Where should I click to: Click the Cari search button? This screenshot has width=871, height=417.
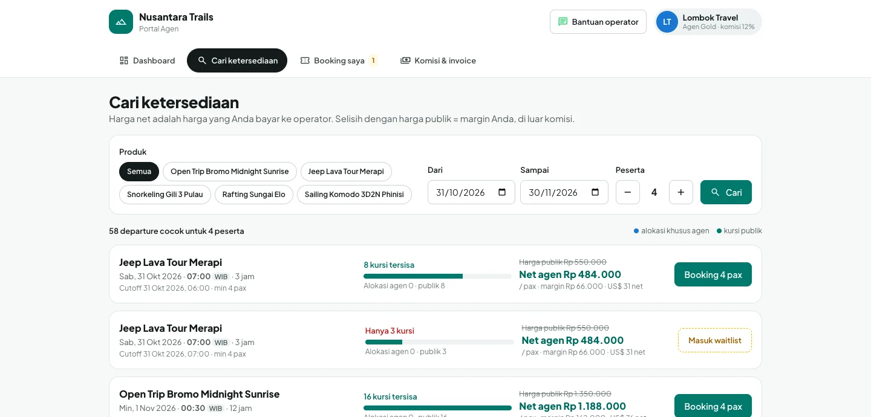tap(726, 192)
